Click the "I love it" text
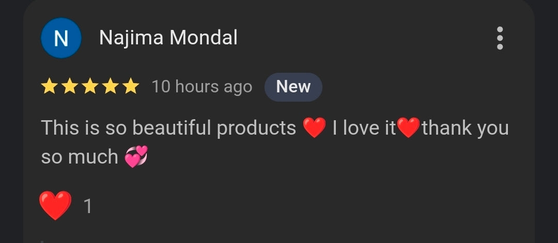The image size is (558, 243). pyautogui.click(x=364, y=128)
